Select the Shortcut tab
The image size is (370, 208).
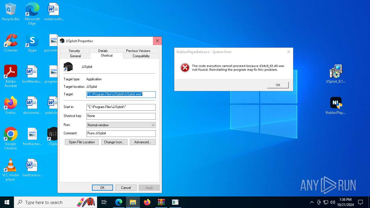107,55
